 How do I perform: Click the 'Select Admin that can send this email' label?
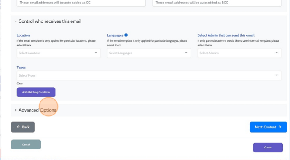[x=226, y=35]
